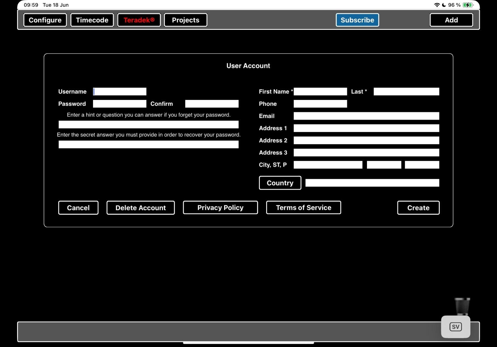Click the Address 1 field
The height and width of the screenshot is (347, 497).
tap(366, 128)
